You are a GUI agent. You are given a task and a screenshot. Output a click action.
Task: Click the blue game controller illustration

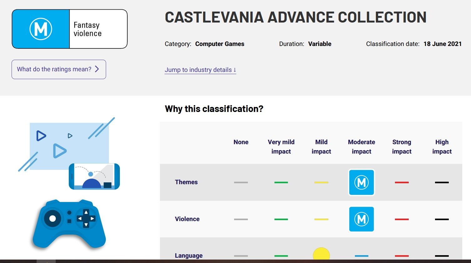click(x=69, y=224)
